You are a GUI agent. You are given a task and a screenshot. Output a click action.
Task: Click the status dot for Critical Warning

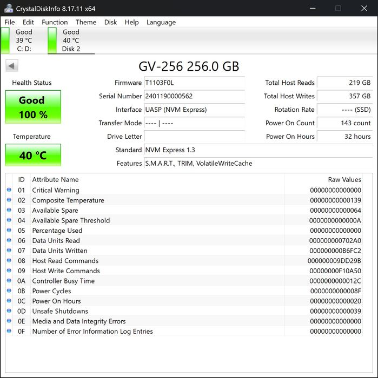click(x=9, y=190)
